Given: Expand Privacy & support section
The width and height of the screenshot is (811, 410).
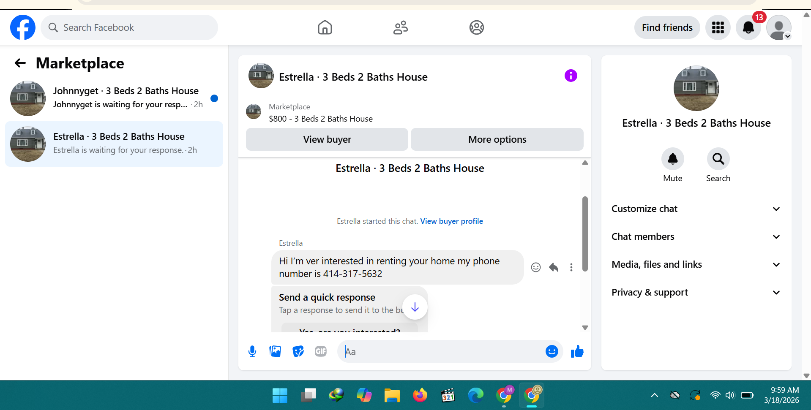Looking at the screenshot, I should (696, 292).
